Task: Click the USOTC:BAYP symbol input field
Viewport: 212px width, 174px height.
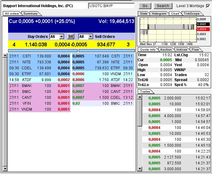Action: [x=111, y=6]
